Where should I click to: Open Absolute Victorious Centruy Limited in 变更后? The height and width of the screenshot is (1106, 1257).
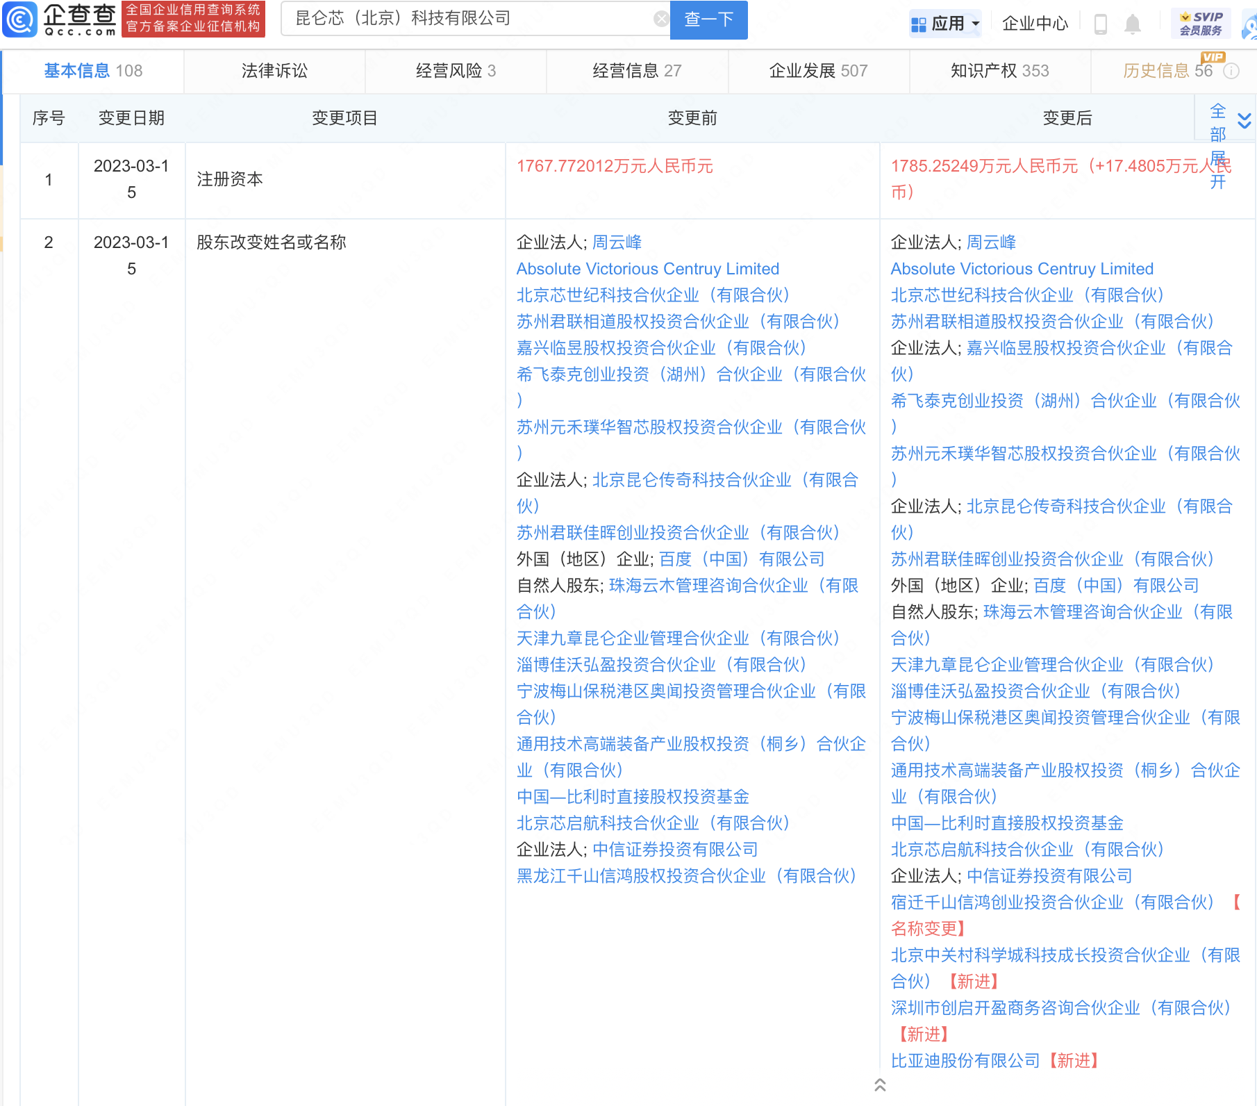click(x=1022, y=269)
